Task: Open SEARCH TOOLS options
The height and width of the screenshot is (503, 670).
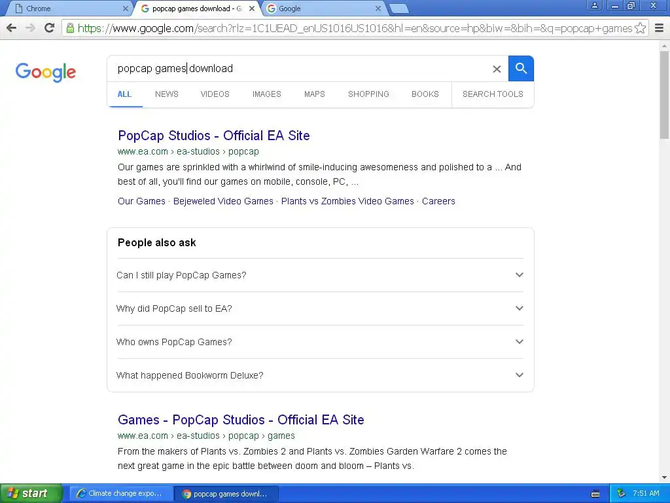Action: coord(493,94)
